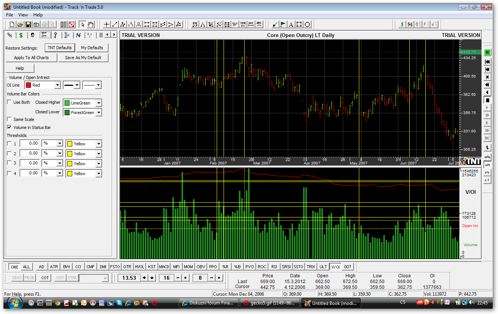
Task: Uncheck Volume in Status Bar
Action: coord(10,127)
